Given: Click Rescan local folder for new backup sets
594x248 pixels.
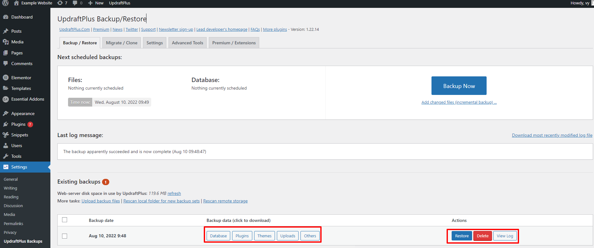Looking at the screenshot, I should [x=162, y=201].
